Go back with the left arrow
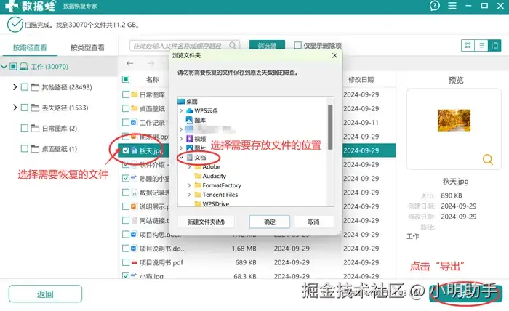The height and width of the screenshot is (311, 509). [130, 63]
